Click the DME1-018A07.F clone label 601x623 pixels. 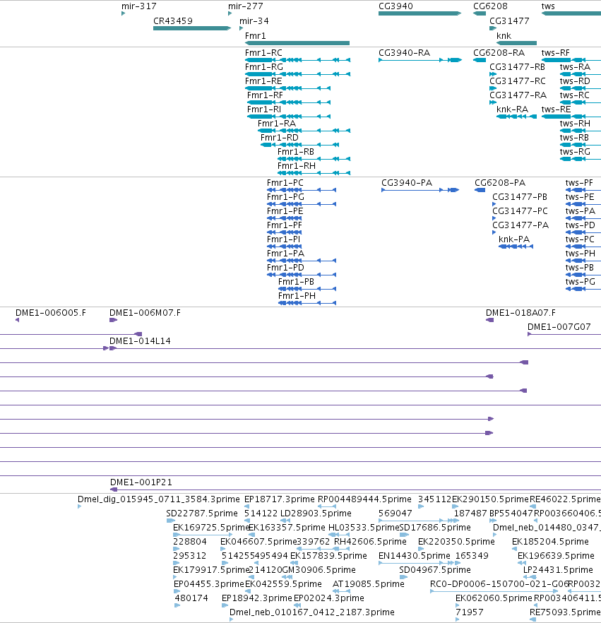click(x=520, y=313)
